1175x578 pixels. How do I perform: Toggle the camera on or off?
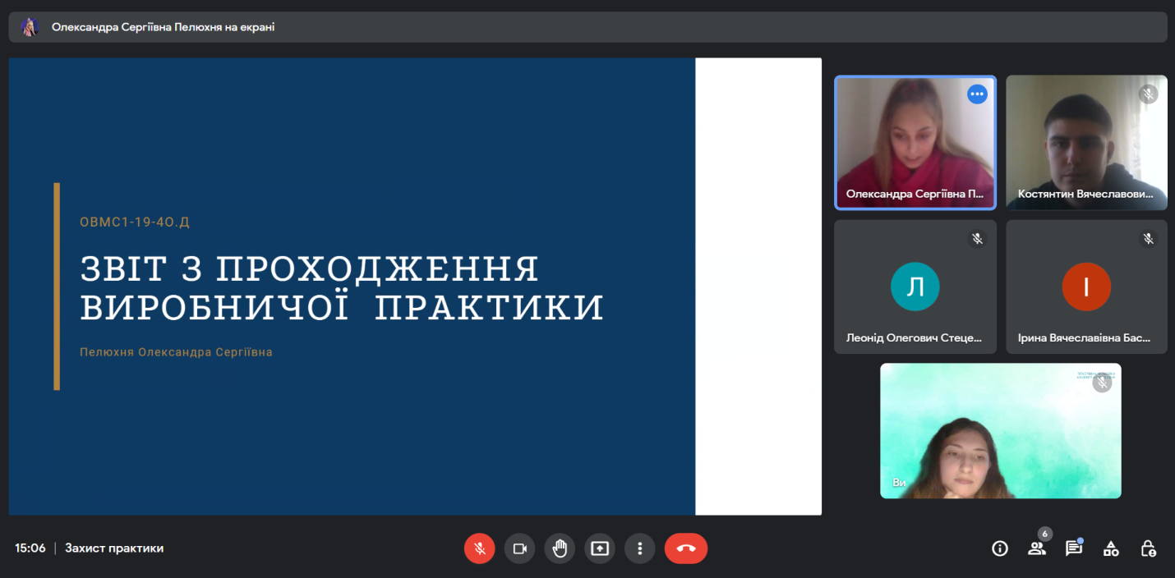519,548
